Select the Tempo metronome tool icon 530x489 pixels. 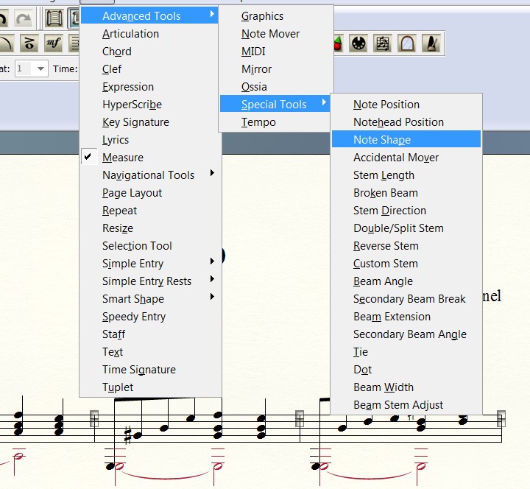coord(429,43)
